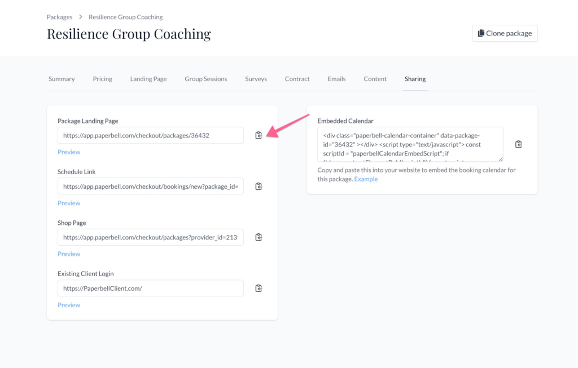The image size is (578, 368).
Task: Copy the Shop Page URL
Action: (x=259, y=237)
